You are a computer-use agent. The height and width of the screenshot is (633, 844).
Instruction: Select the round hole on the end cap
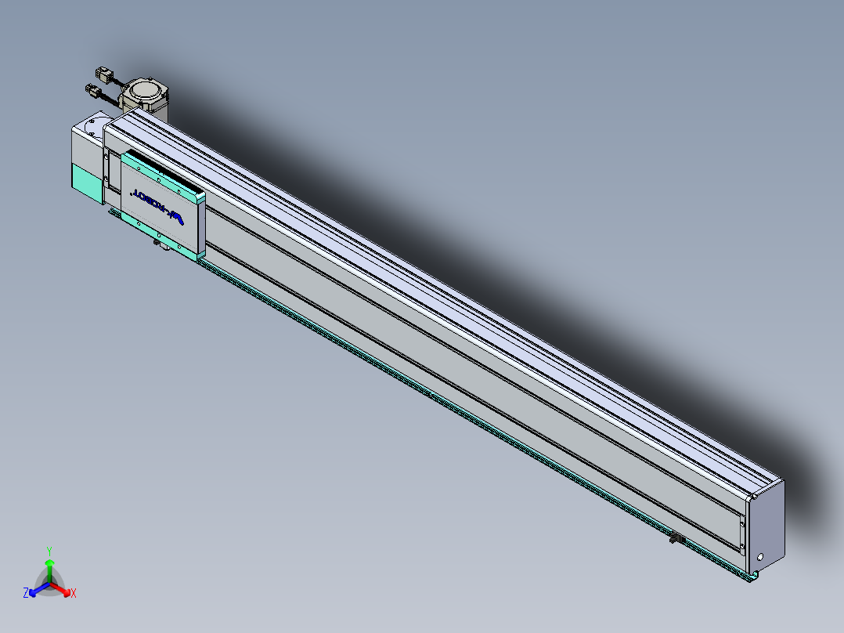(760, 557)
